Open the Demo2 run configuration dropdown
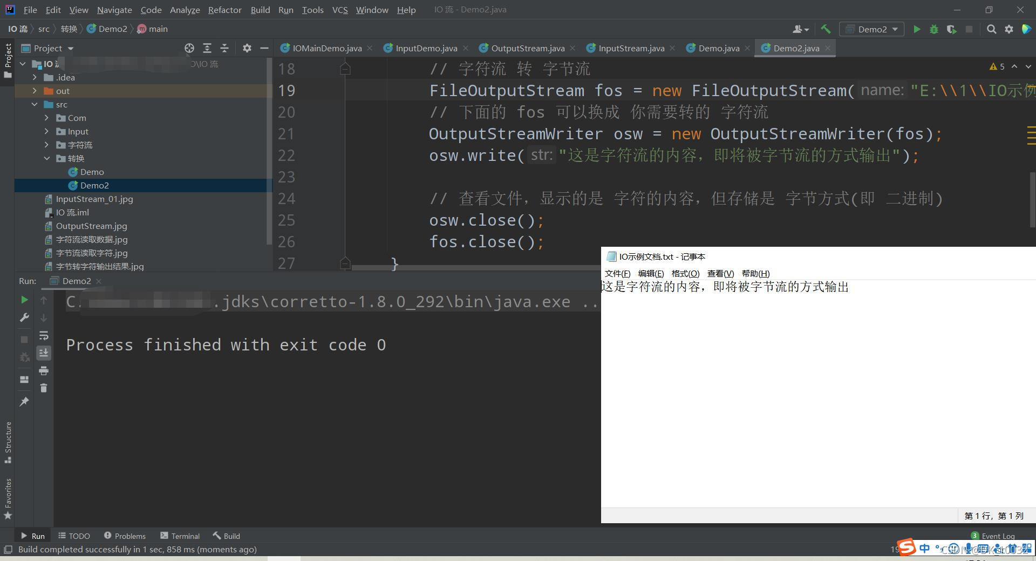This screenshot has width=1036, height=561. click(x=872, y=29)
